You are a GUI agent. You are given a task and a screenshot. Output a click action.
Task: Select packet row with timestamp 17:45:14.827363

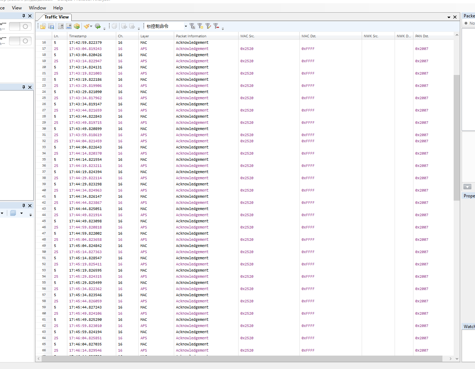click(244, 252)
